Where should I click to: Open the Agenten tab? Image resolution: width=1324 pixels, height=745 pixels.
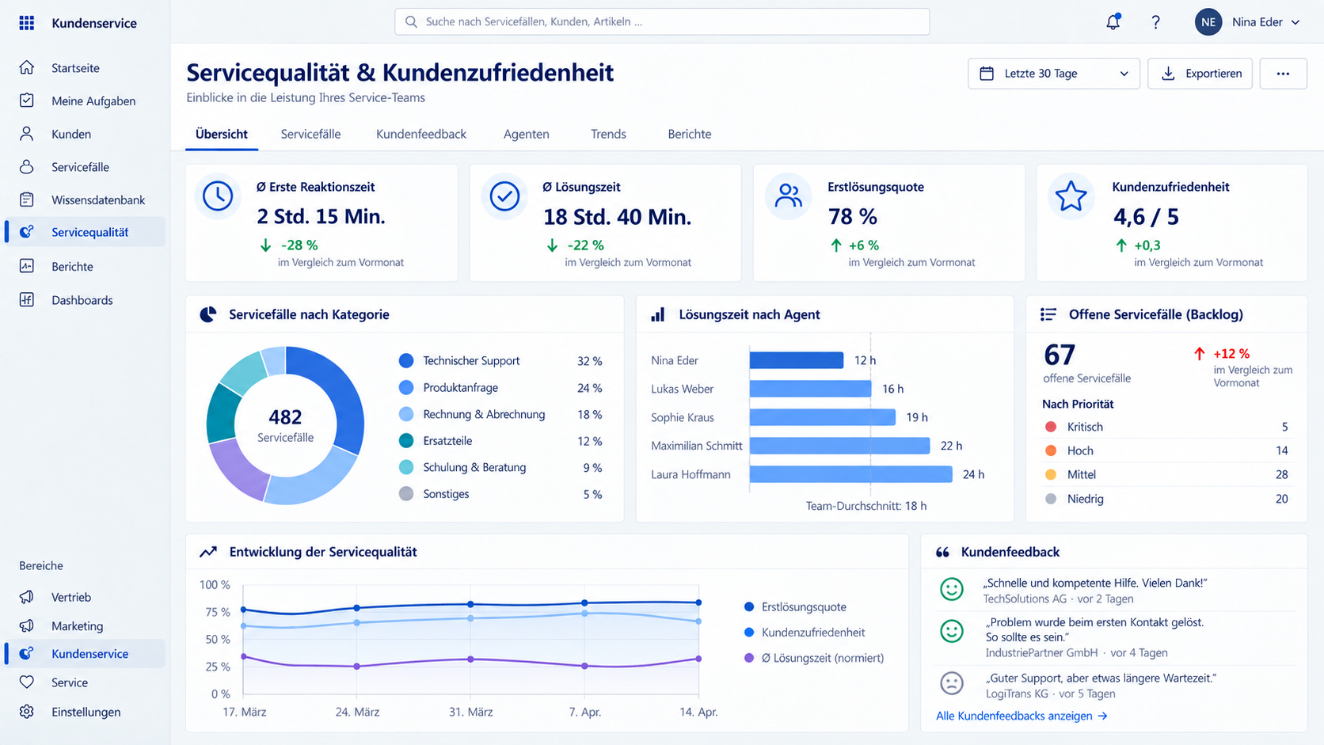[x=527, y=134]
